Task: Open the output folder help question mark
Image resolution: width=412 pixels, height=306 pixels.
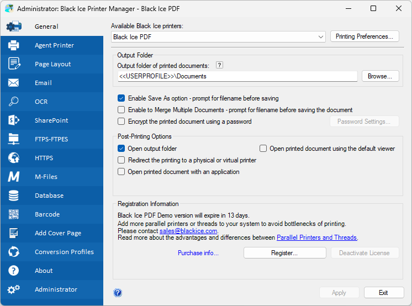Action: pos(219,65)
